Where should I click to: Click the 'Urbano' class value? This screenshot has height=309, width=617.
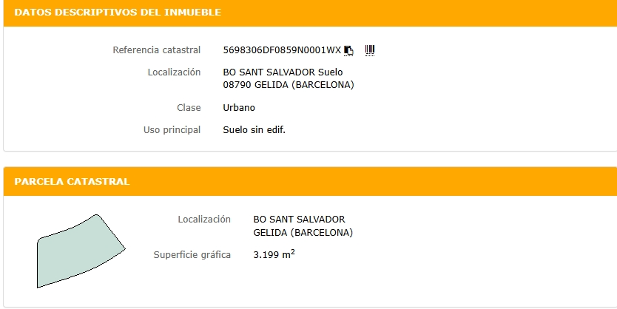[x=239, y=108]
